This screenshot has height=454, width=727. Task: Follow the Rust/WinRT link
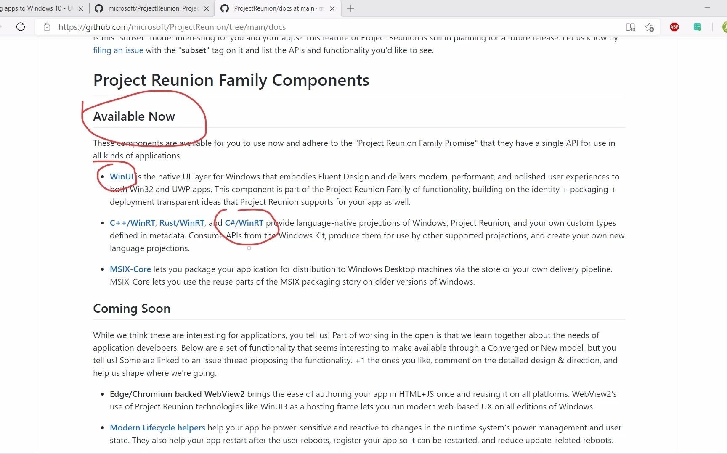[182, 223]
